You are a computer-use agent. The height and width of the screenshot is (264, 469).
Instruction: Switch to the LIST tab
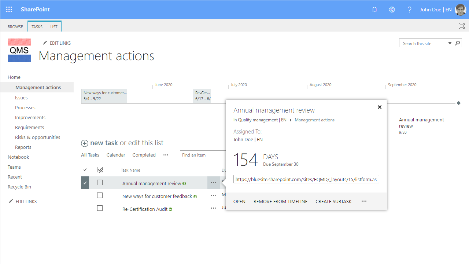tap(53, 26)
